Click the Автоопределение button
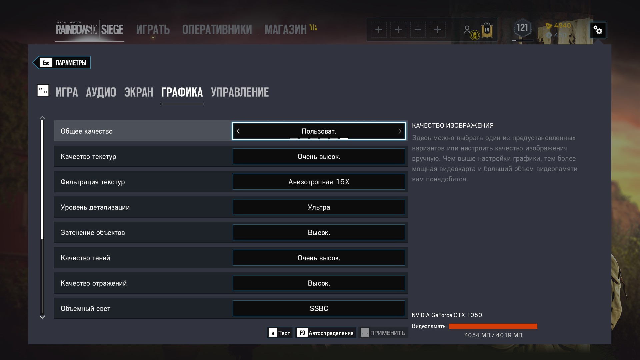Image resolution: width=640 pixels, height=360 pixels. 326,333
